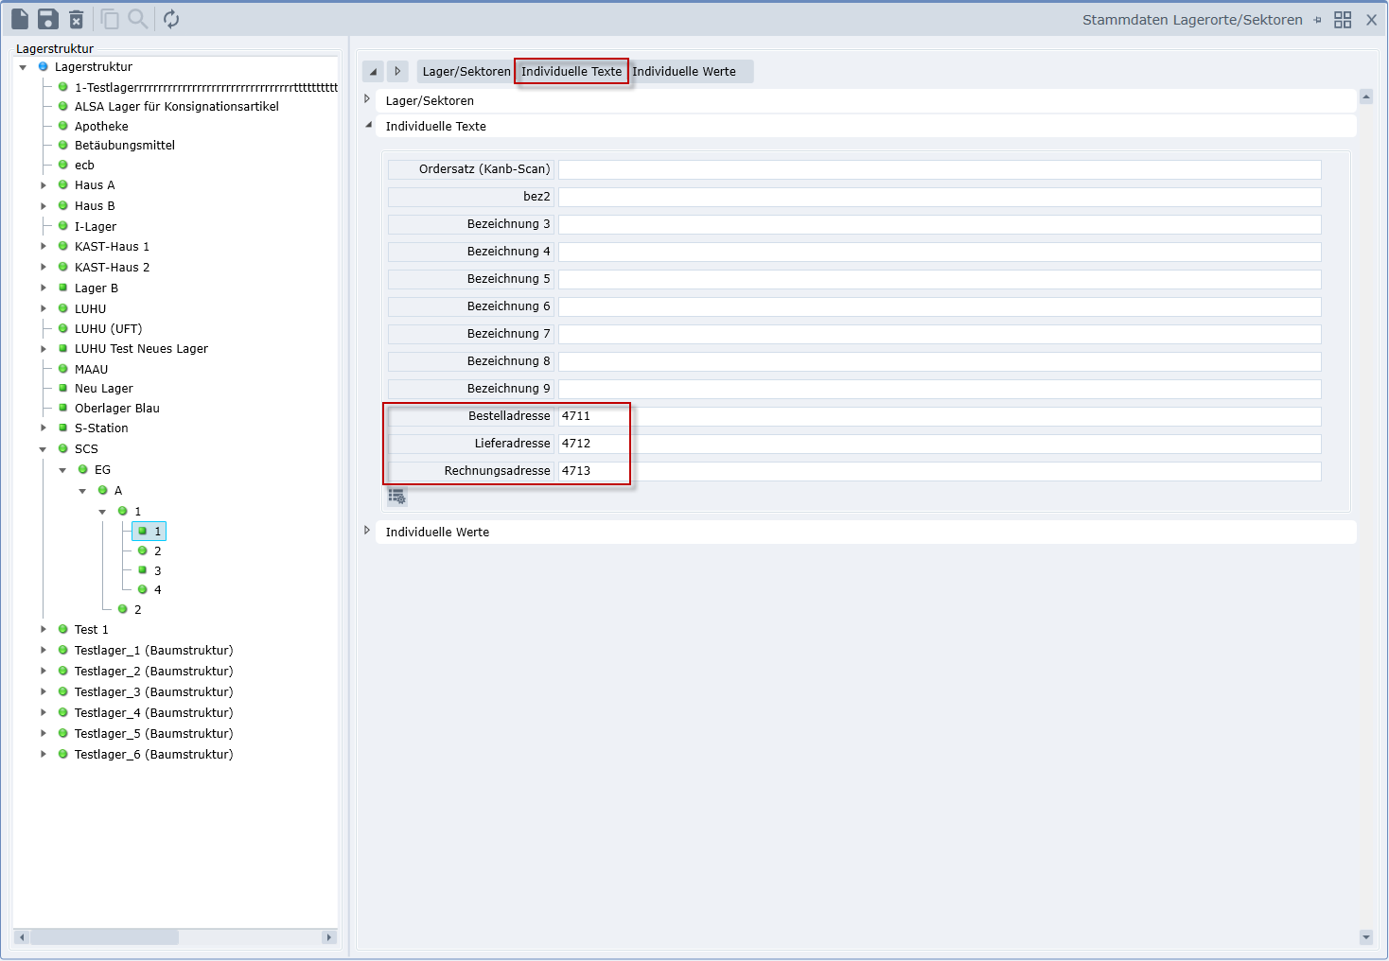Click the left arrow before Lager/Sektoren tab
Viewport: 1389px width, 961px height.
click(x=373, y=72)
